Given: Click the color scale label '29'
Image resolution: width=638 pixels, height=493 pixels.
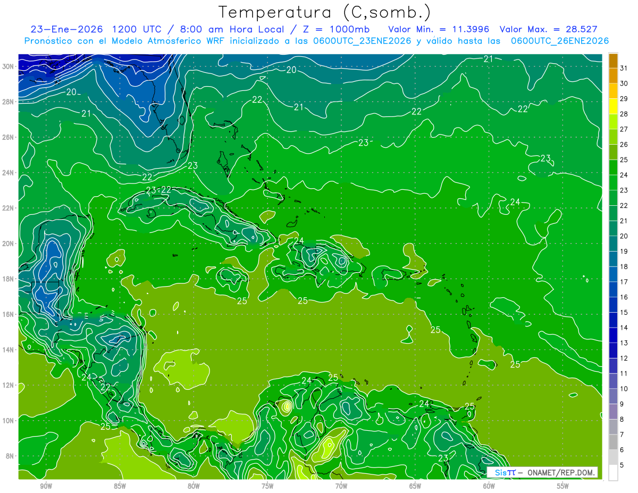Looking at the screenshot, I should point(624,98).
